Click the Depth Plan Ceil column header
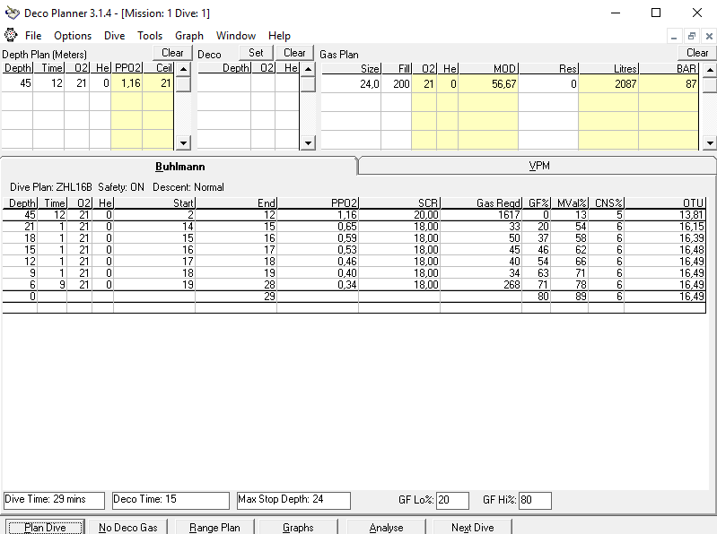The height and width of the screenshot is (534, 717). click(x=158, y=68)
